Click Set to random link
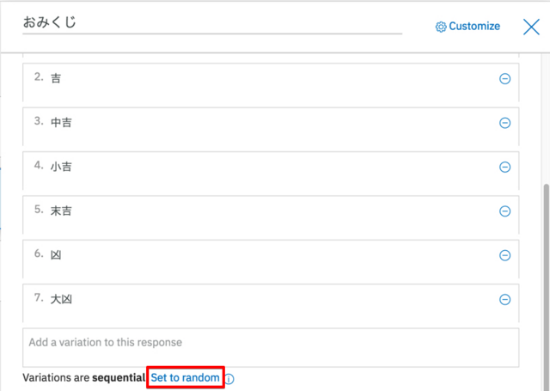 (186, 377)
